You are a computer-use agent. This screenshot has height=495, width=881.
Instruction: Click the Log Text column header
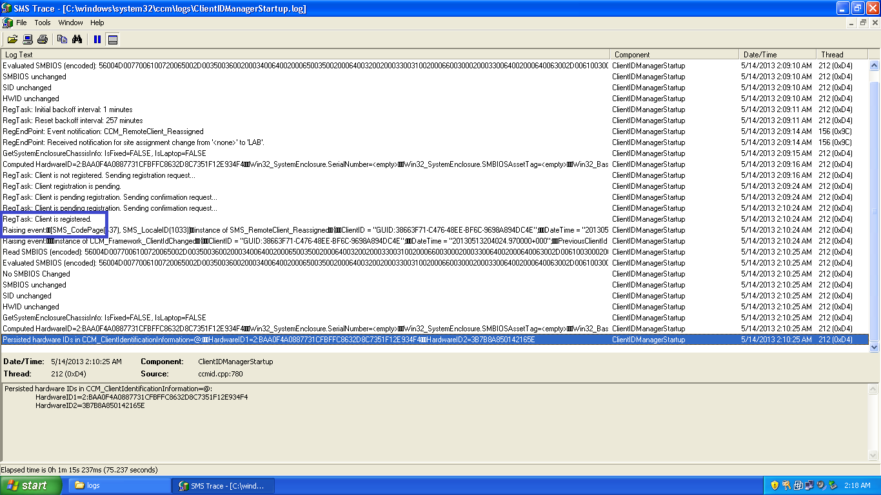coord(306,55)
